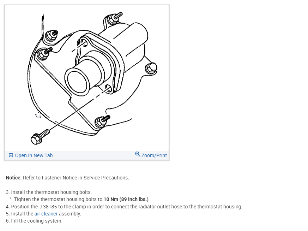Click the top-right stud nut in diagram
Viewport: 308px width, 231px height.
point(115,18)
